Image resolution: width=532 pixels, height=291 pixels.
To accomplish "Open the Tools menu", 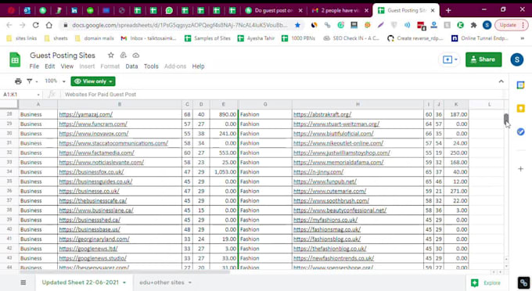I will (x=151, y=66).
